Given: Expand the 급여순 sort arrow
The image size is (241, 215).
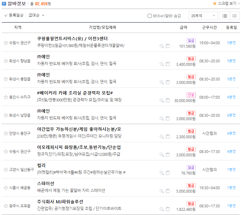Looking at the screenshot, I should point(43,16).
